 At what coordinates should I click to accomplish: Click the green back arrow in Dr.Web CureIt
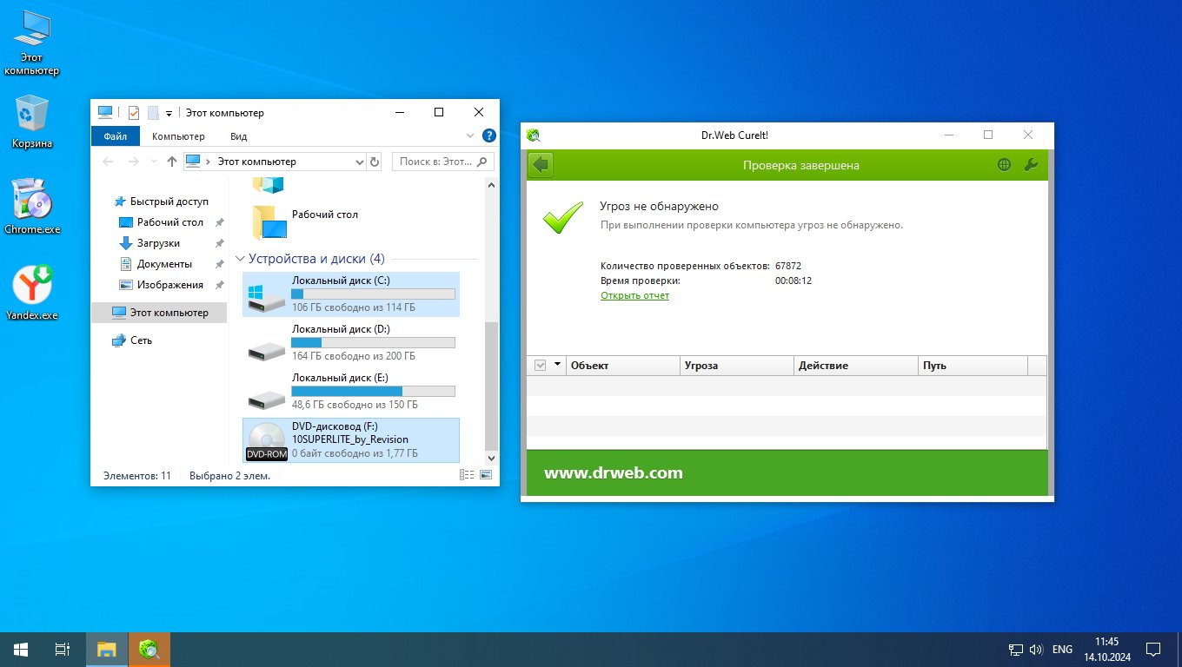coord(541,165)
